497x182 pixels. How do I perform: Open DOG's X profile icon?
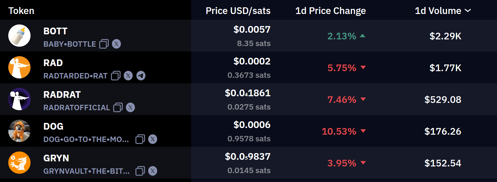[x=153, y=139]
